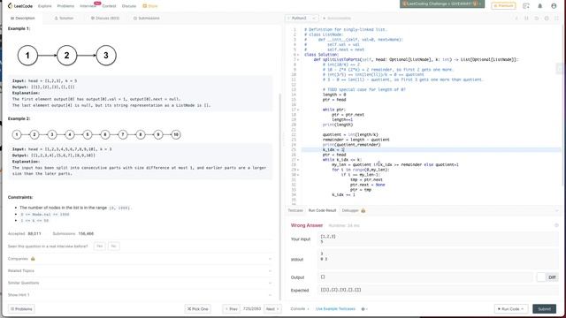Screen dimensions: 566x318
Task: Open the user profile avatar
Action: [x=554, y=6]
